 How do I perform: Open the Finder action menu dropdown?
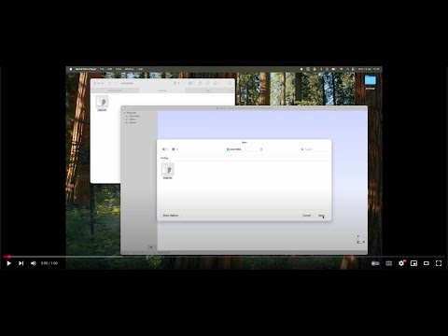tap(217, 83)
